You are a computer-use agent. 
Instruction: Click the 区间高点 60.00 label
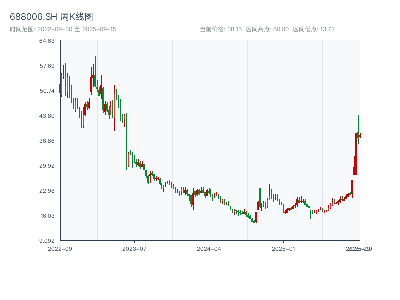pos(267,29)
